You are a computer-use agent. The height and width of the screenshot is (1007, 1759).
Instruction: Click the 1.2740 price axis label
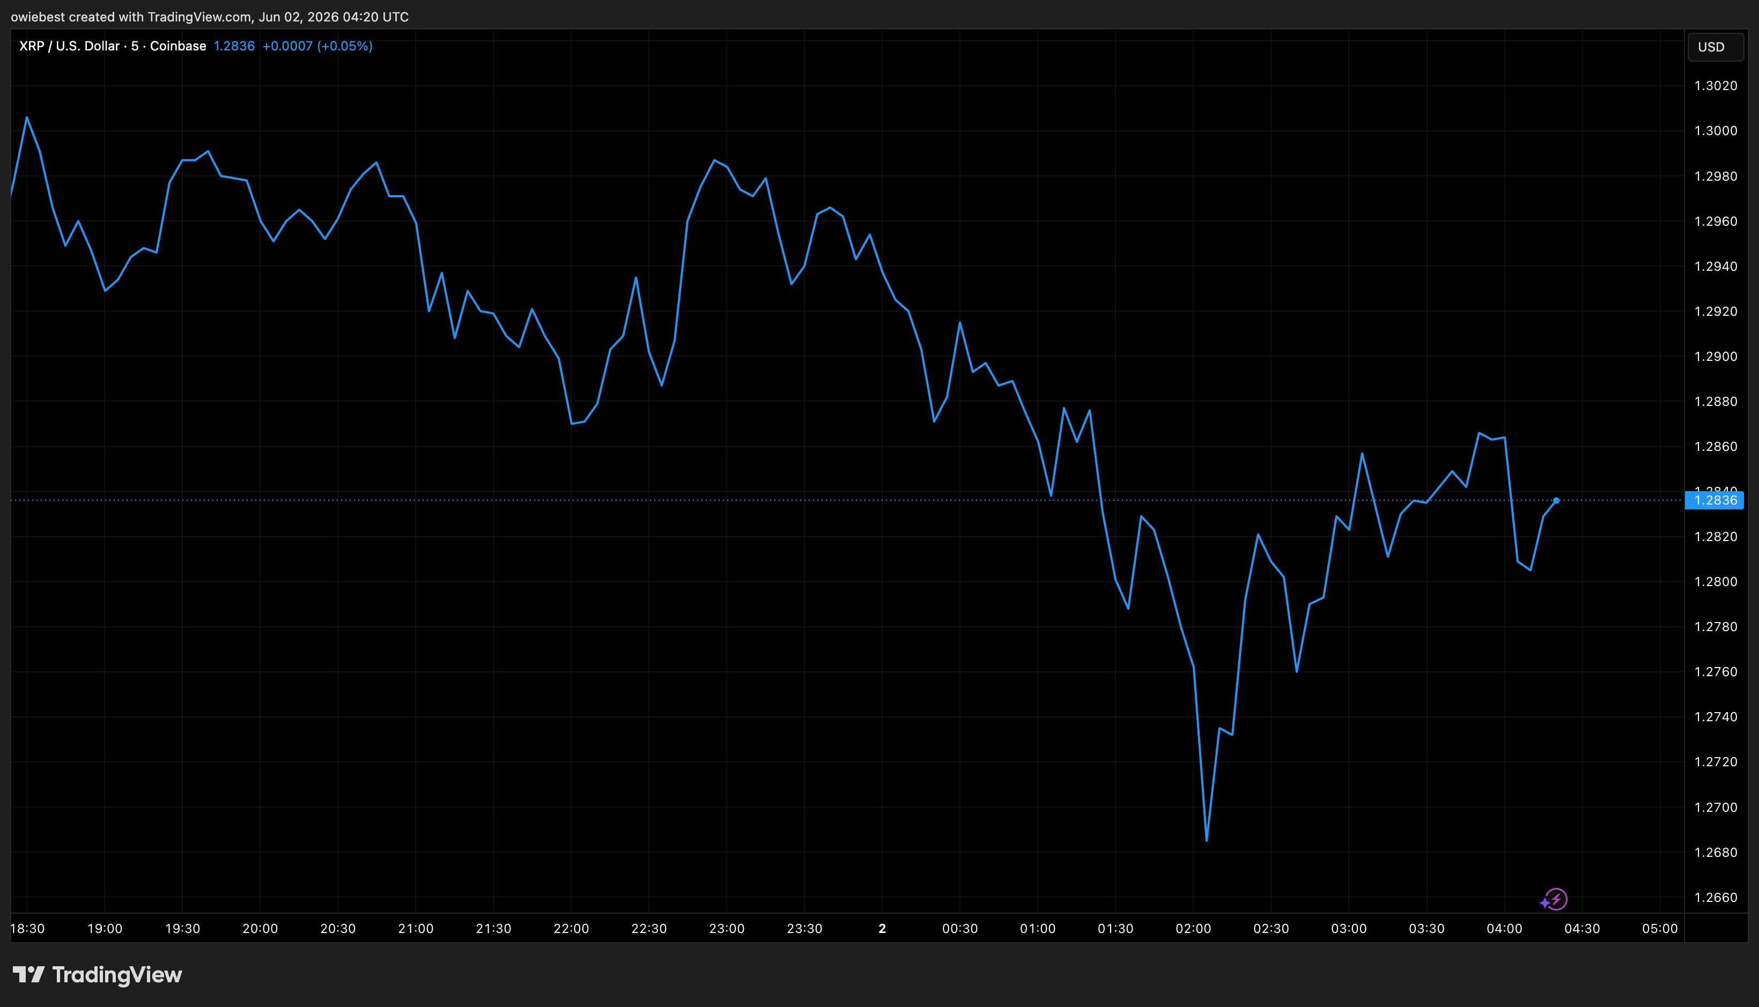(1716, 716)
